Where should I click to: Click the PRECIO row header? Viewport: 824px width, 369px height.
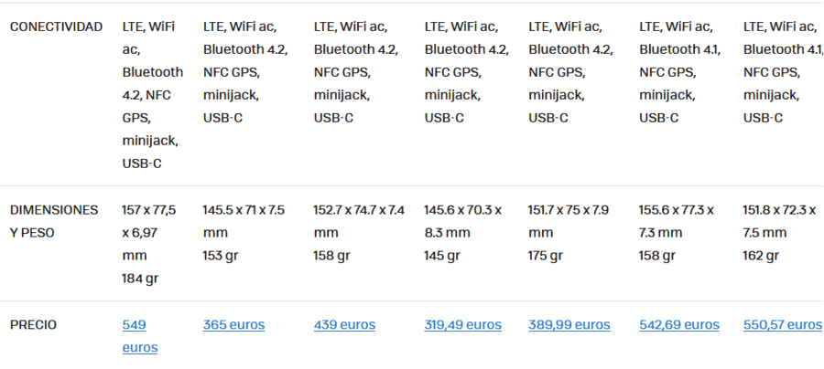click(x=33, y=325)
